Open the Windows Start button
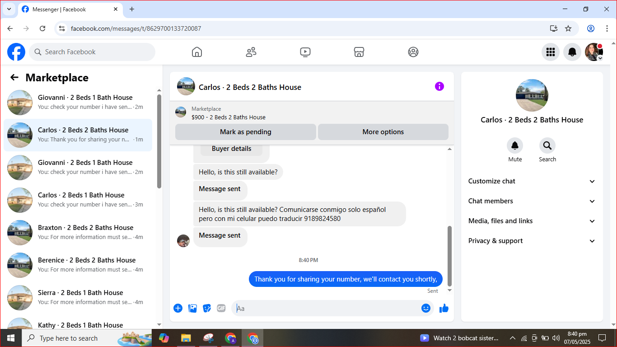The height and width of the screenshot is (347, 617). [11, 338]
